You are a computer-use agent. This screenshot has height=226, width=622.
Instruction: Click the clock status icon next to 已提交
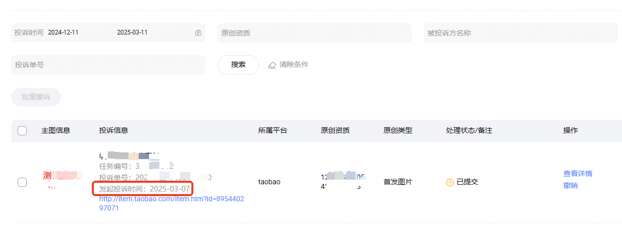coord(450,182)
